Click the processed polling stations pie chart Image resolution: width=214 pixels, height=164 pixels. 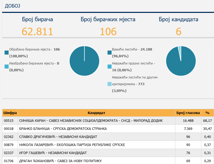84,61
